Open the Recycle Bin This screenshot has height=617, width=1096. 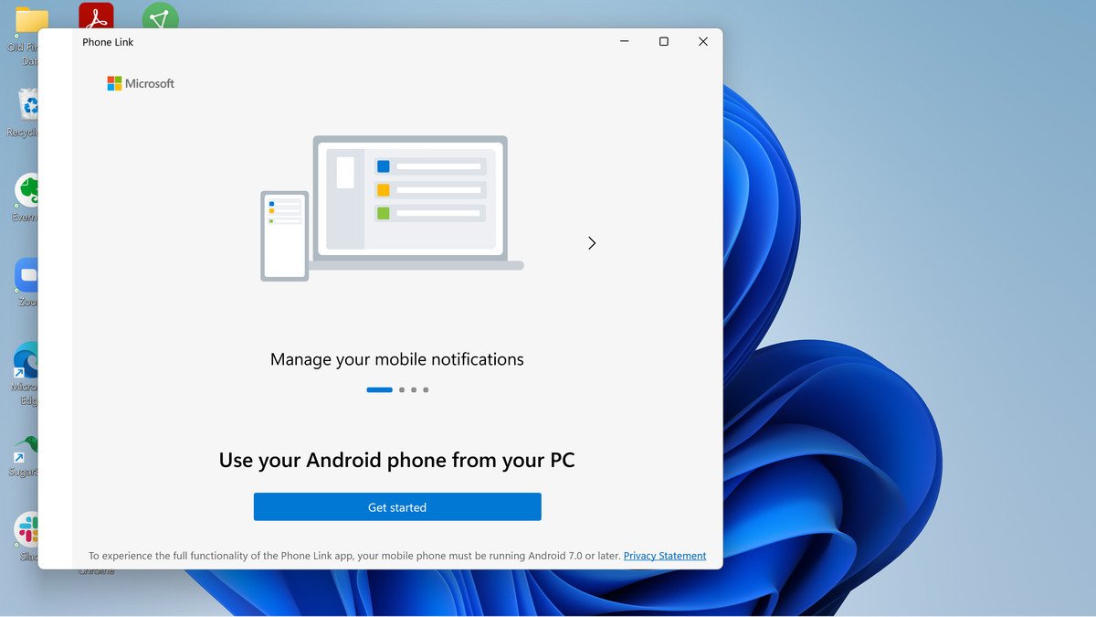27,105
